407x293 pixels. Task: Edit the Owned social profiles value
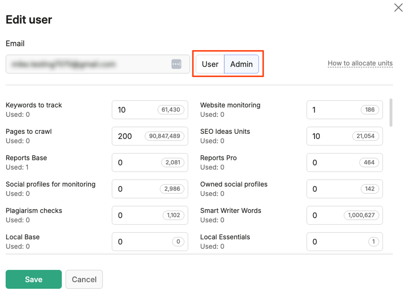344,189
